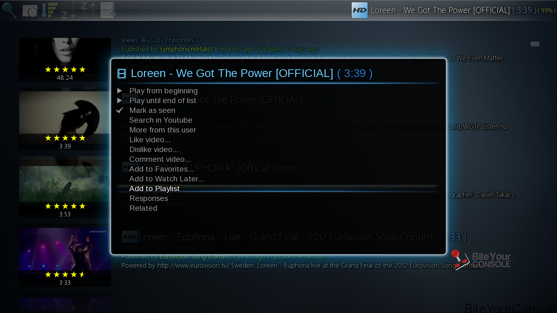557x313 pixels.
Task: Toggle the Mark as seen checkmark
Action: (119, 110)
